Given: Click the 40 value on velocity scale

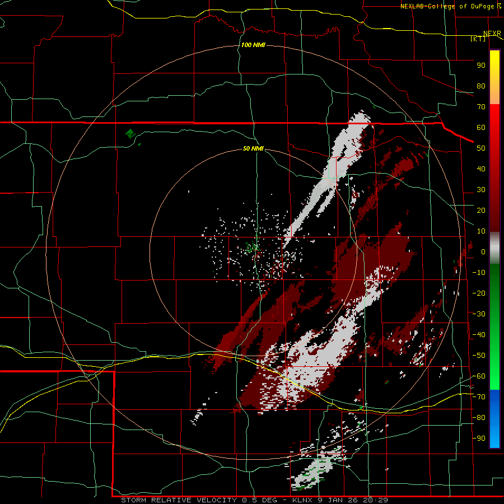Looking at the screenshot, I should click(481, 169).
